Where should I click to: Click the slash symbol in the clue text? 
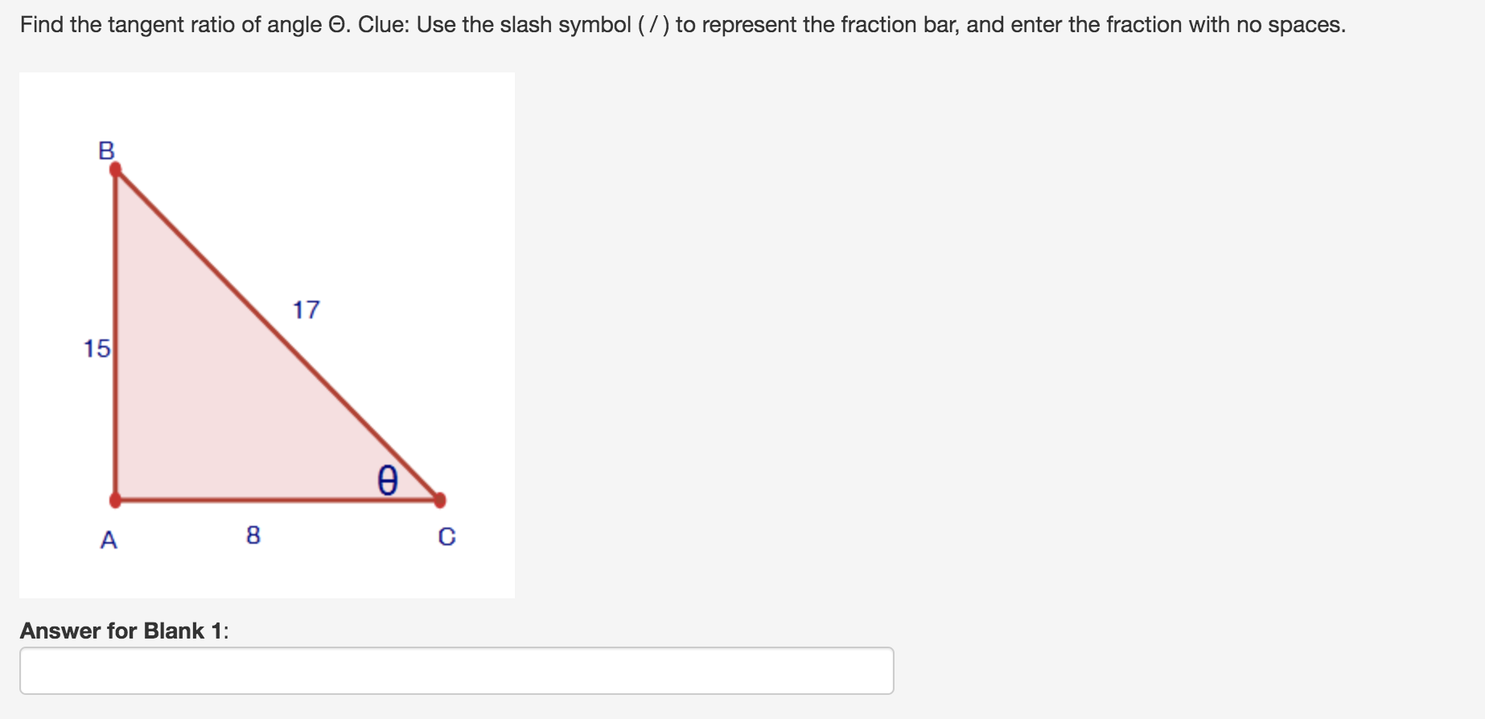(653, 25)
